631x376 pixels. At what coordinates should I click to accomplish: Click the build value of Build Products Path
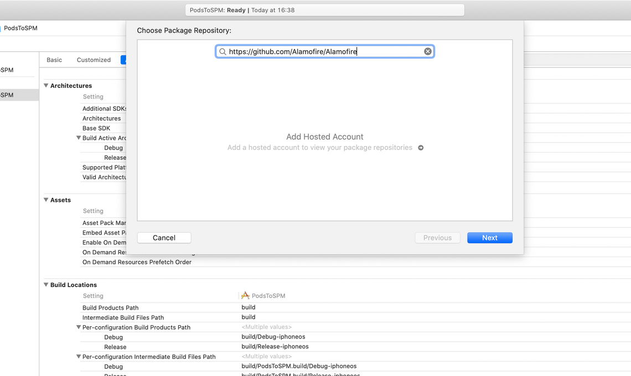tap(249, 307)
